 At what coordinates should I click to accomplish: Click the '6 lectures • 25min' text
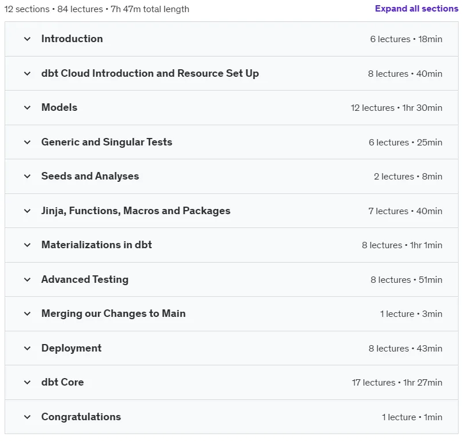[405, 142]
